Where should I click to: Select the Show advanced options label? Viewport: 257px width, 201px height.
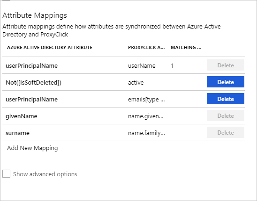[45, 174]
